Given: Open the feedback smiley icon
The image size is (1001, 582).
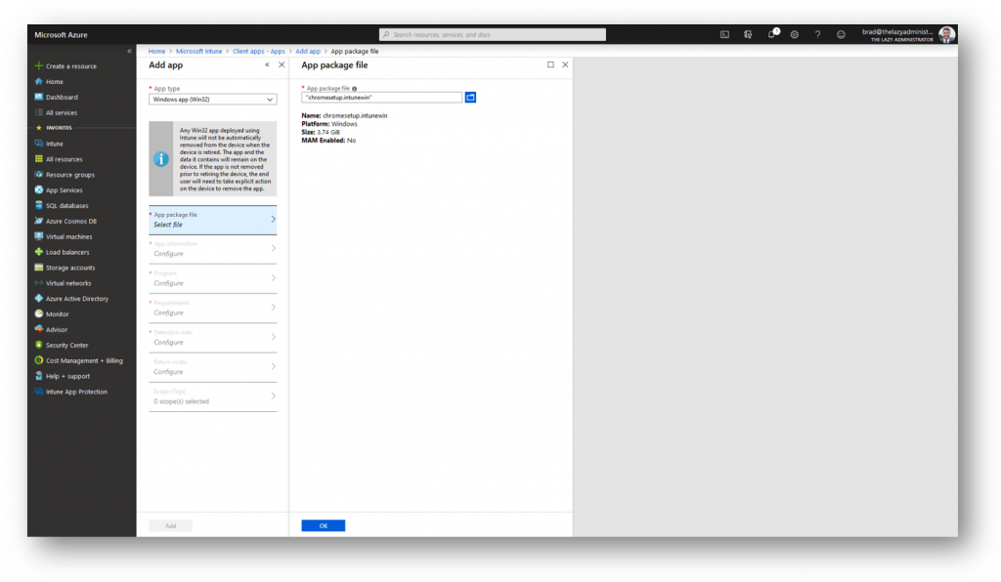Looking at the screenshot, I should click(841, 34).
